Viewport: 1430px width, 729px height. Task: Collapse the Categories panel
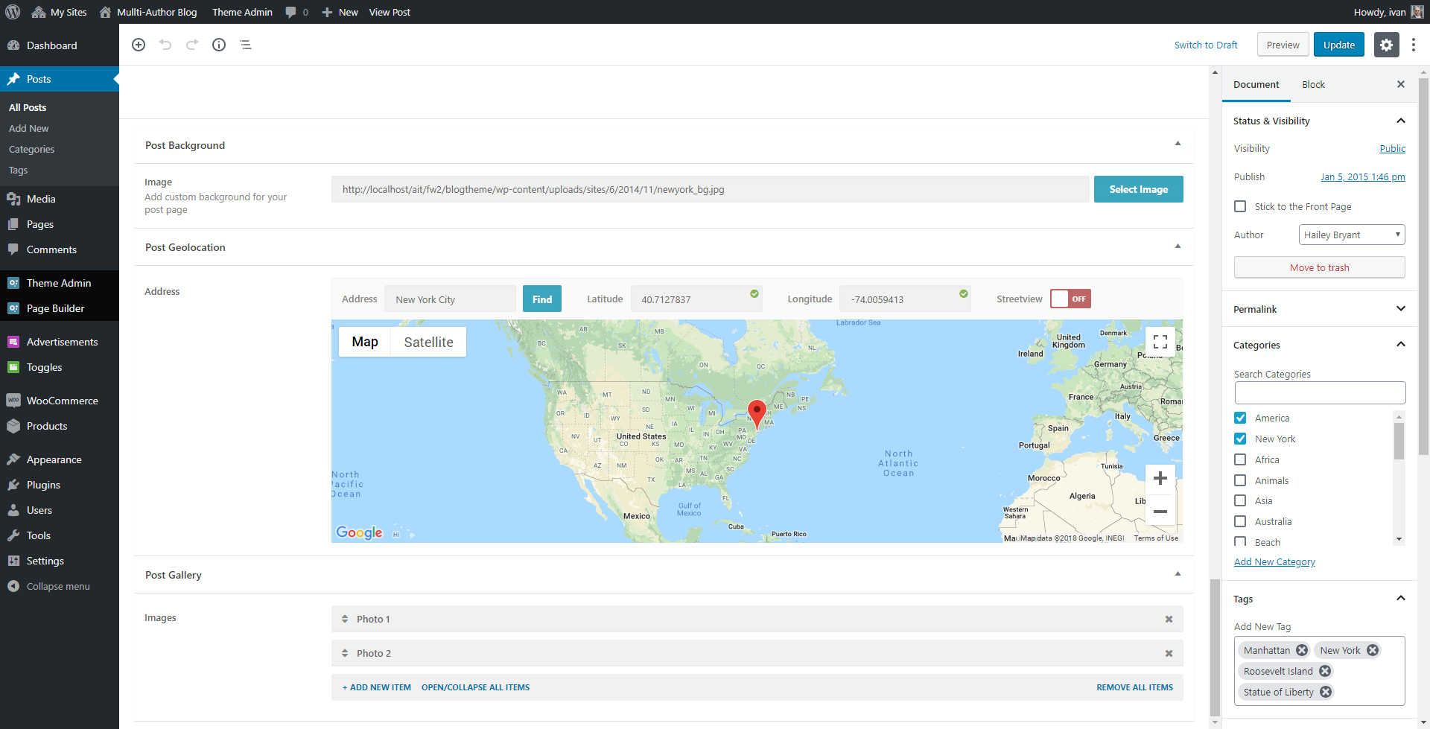pos(1401,345)
